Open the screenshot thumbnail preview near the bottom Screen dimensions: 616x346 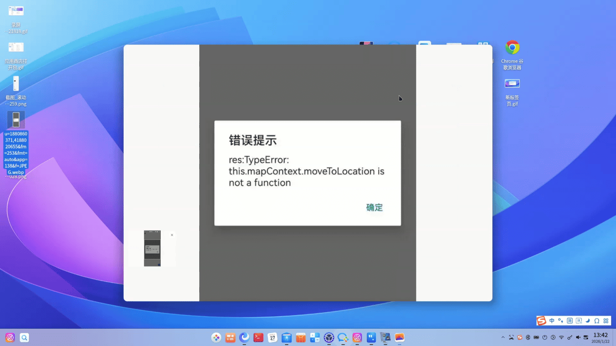click(152, 248)
